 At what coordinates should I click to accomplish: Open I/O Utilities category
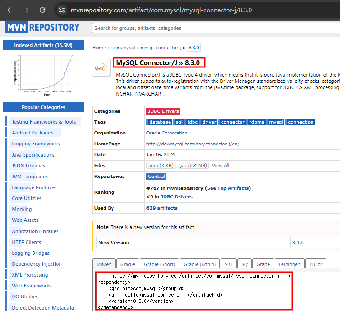pos(25,297)
